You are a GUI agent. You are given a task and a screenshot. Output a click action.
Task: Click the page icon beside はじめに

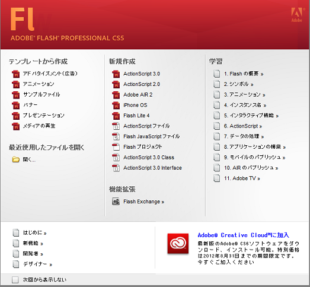coord(16,233)
